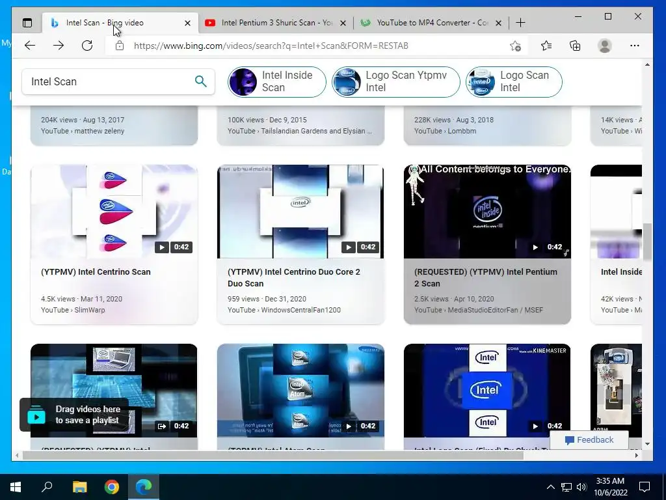The image size is (666, 500).
Task: Click the browser Forward arrow
Action: click(59, 46)
